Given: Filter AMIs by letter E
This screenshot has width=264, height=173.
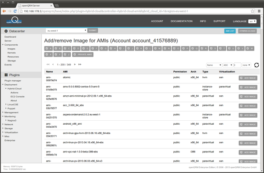Looking at the screenshot, I should (x=85, y=49).
